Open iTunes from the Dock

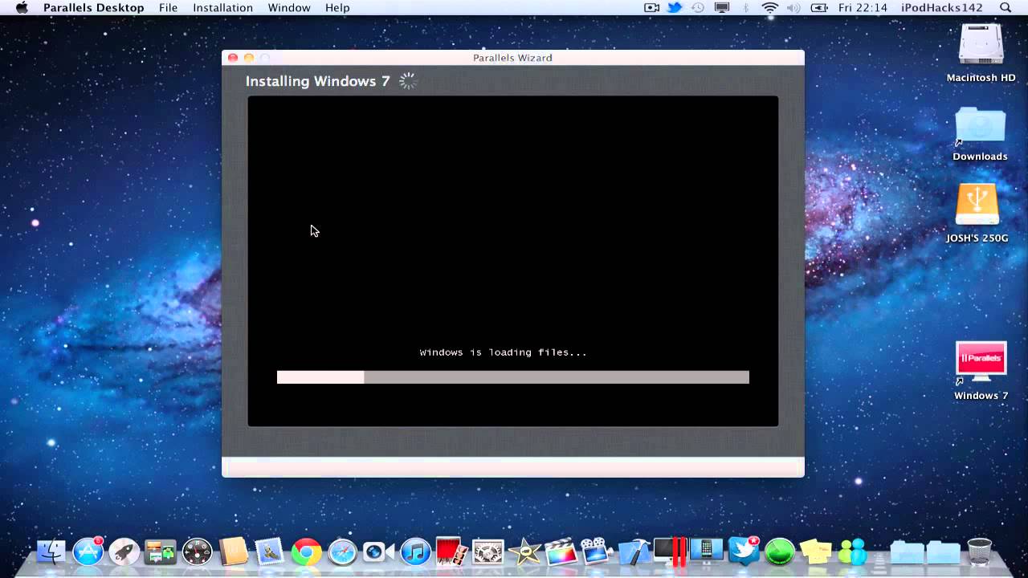pyautogui.click(x=415, y=551)
